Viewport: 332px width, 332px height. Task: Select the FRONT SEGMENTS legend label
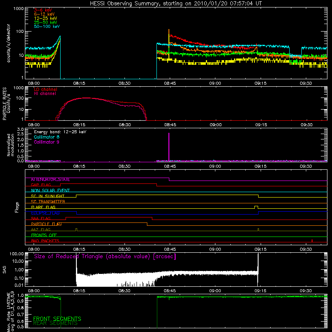click(57, 319)
